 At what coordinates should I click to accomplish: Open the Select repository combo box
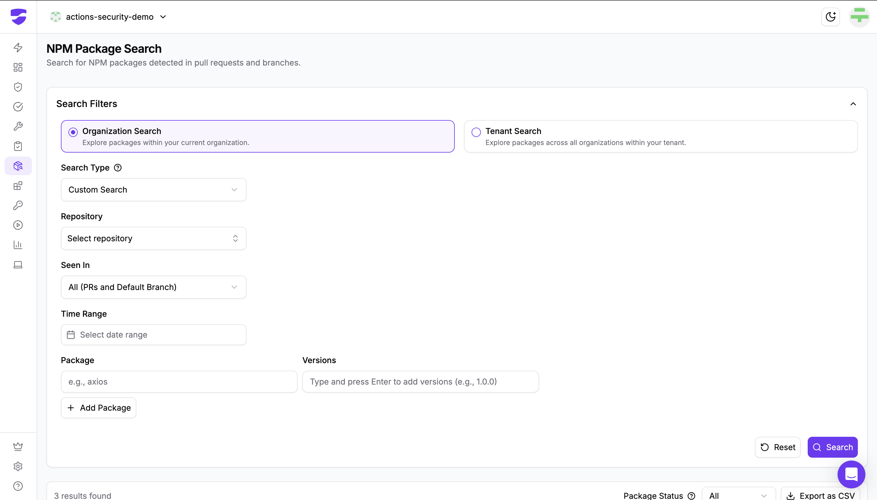click(x=153, y=238)
